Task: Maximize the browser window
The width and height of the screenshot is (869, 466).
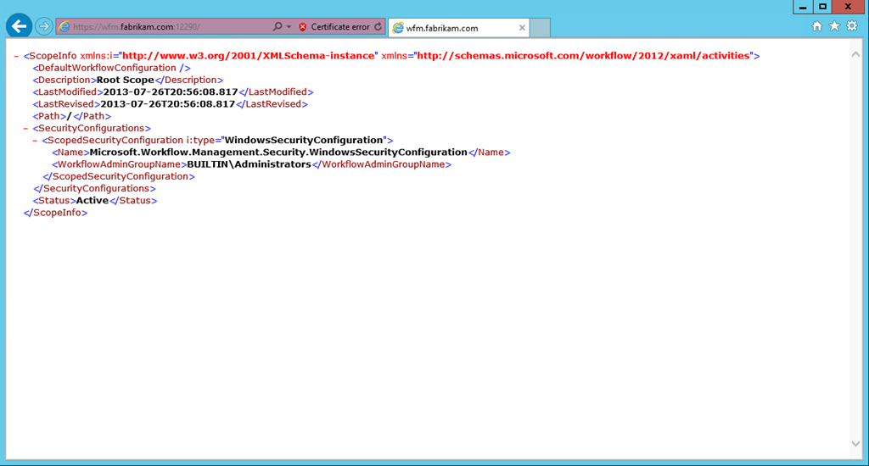Action: [x=822, y=7]
